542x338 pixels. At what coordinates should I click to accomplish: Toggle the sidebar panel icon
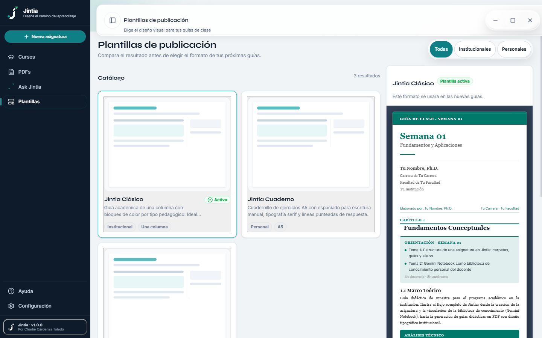(113, 20)
